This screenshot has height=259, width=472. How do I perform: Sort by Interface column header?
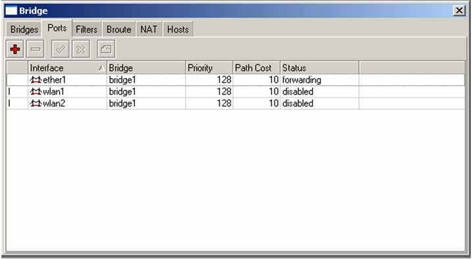[x=67, y=68]
